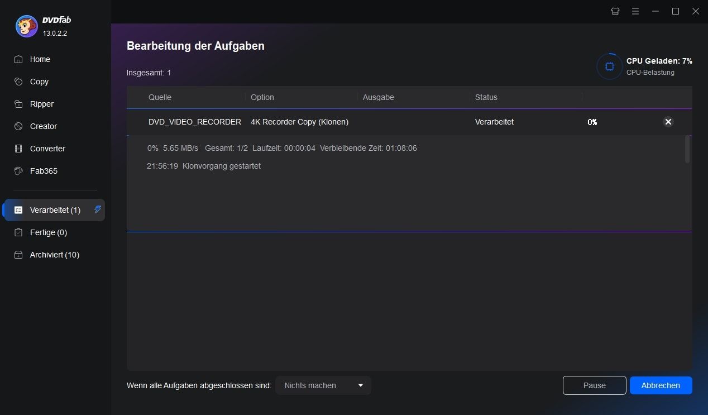Click the Ripper sidebar icon
708x415 pixels.
18,104
